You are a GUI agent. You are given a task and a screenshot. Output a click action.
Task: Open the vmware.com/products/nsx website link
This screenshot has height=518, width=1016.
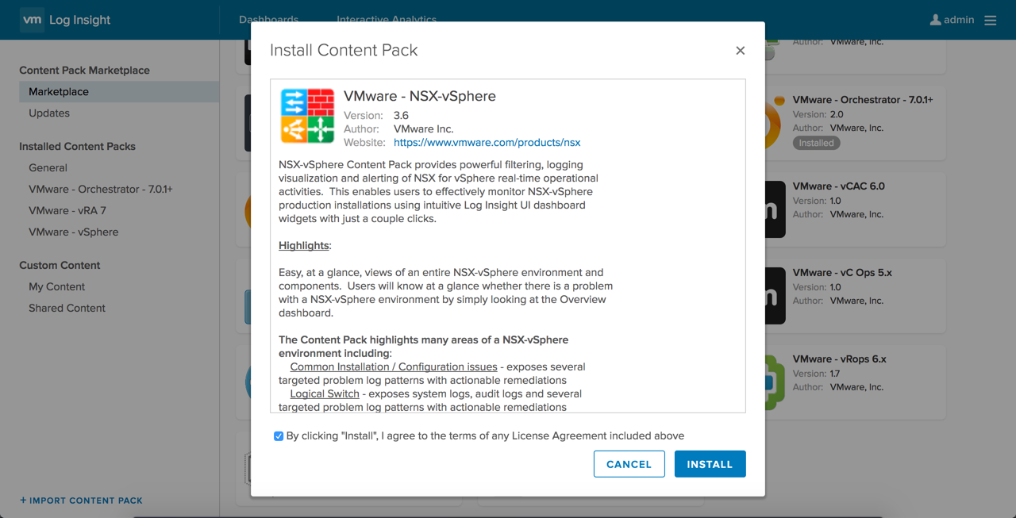click(487, 143)
